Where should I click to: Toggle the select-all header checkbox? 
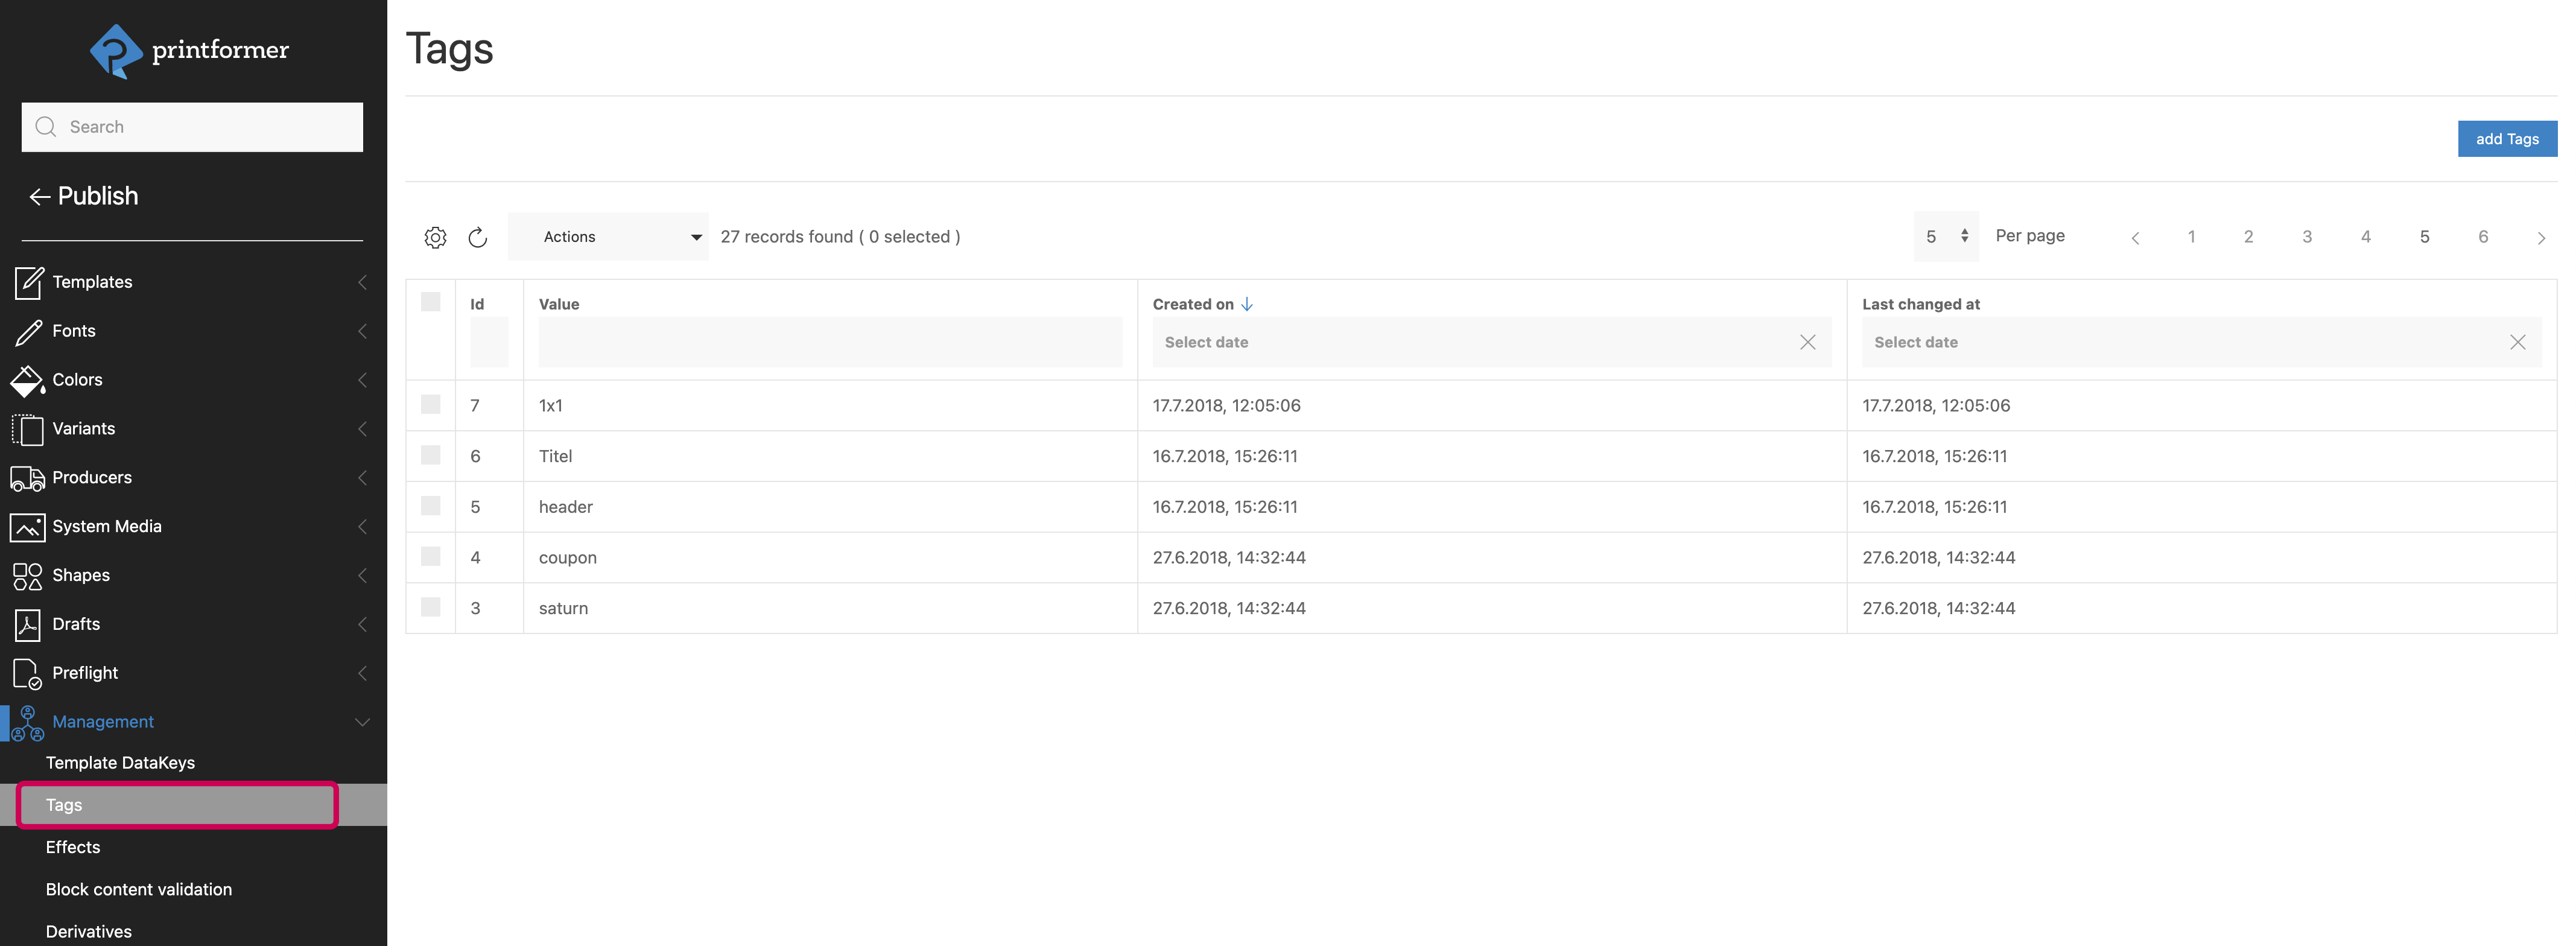pyautogui.click(x=431, y=302)
